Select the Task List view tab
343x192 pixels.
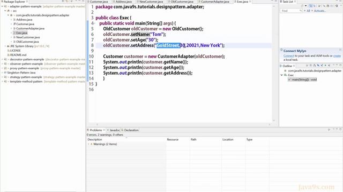click(288, 2)
